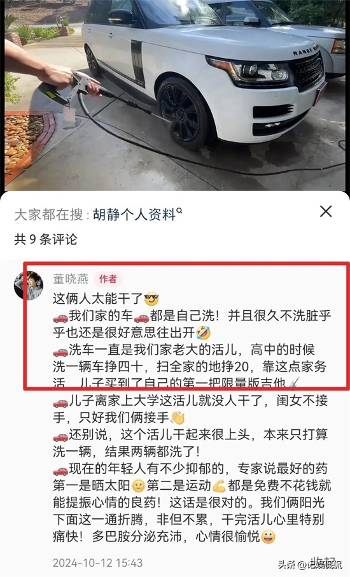The image size is (350, 577).
Task: Open 董晓燕's profile avatar
Action: coord(29,285)
